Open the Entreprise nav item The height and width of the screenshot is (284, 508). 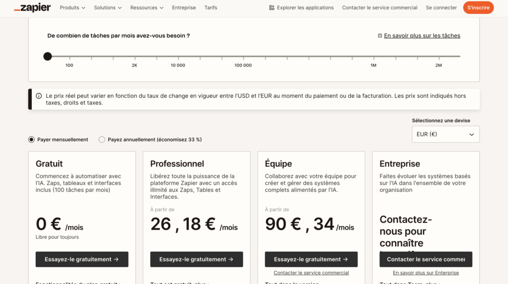(184, 8)
